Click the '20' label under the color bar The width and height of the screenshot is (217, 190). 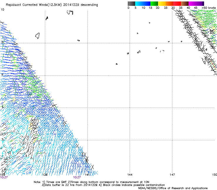tap(157, 8)
